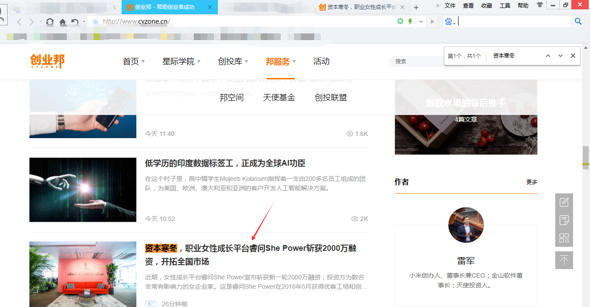
Task: Open the 收藏 menu
Action: tap(487, 5)
